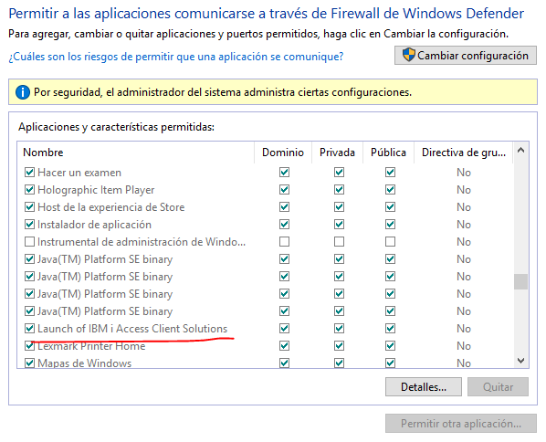
Task: Click the Directiva de grupo column header
Action: coord(464,153)
